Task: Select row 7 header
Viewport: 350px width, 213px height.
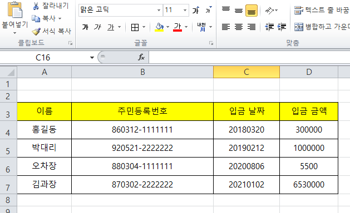Action: [8, 185]
